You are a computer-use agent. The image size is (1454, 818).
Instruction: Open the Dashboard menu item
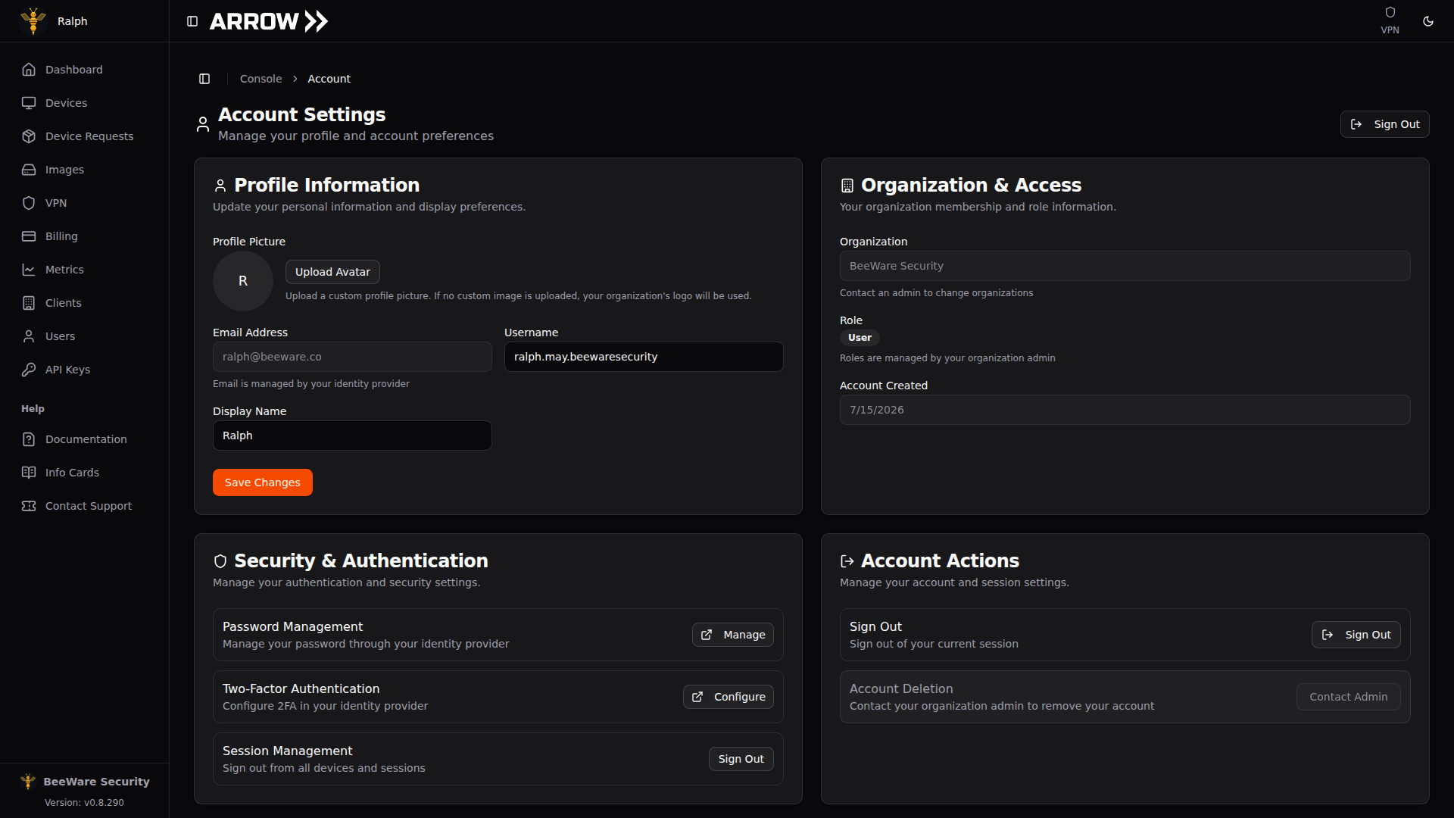(84, 70)
